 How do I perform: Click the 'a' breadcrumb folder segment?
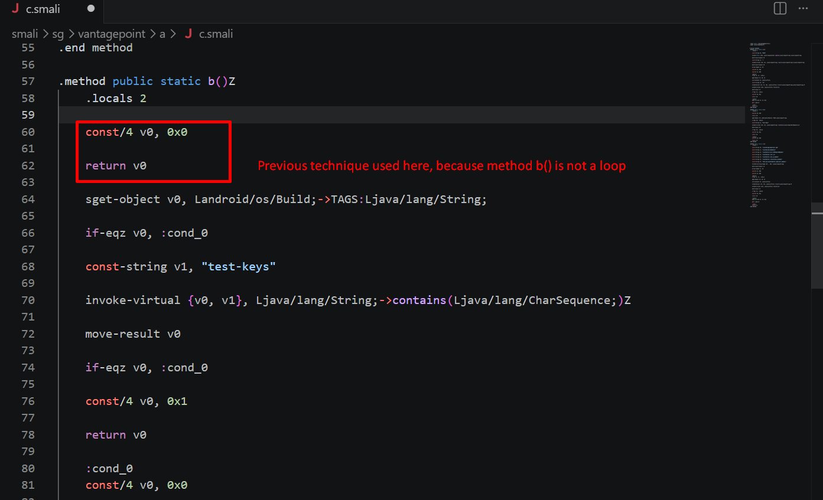[162, 34]
